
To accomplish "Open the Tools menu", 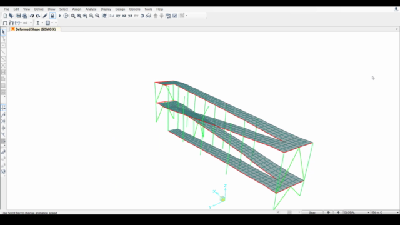I will 148,9.
